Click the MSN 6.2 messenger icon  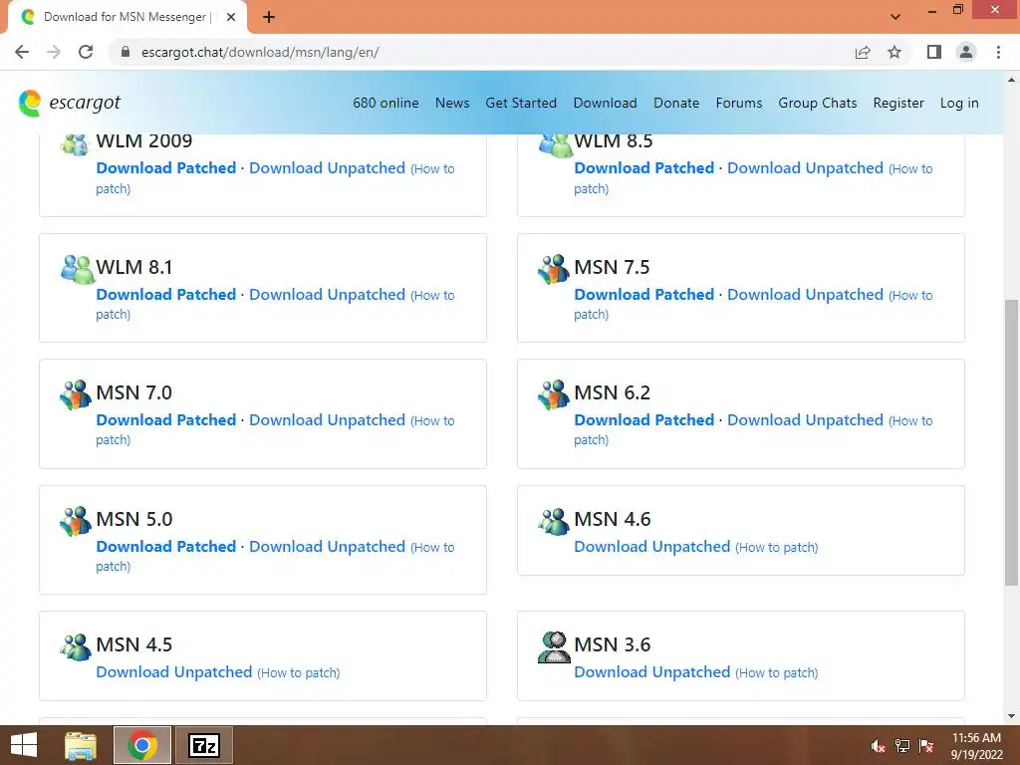[x=554, y=394]
